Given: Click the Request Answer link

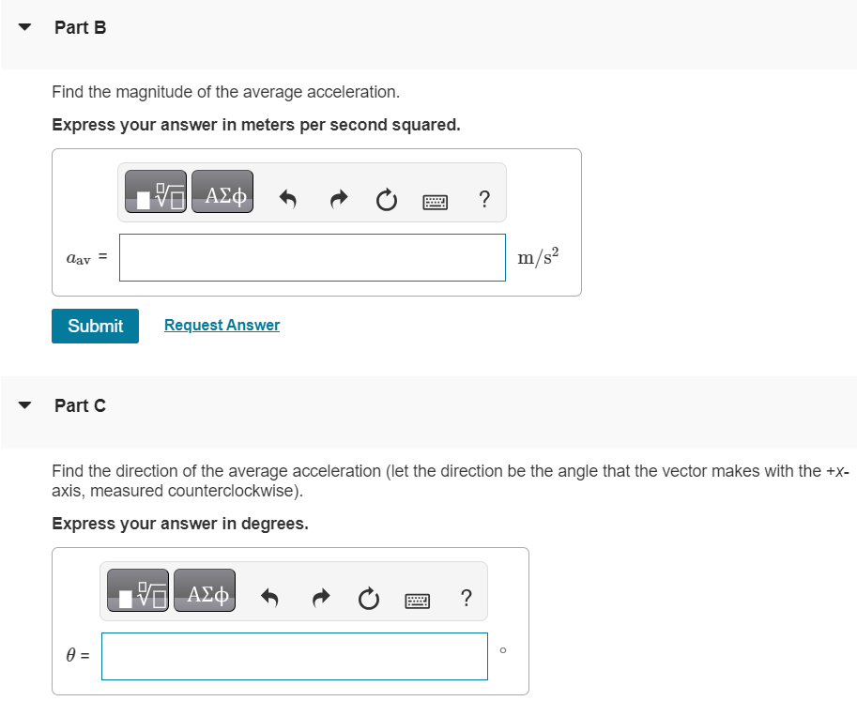Looking at the screenshot, I should coord(222,325).
